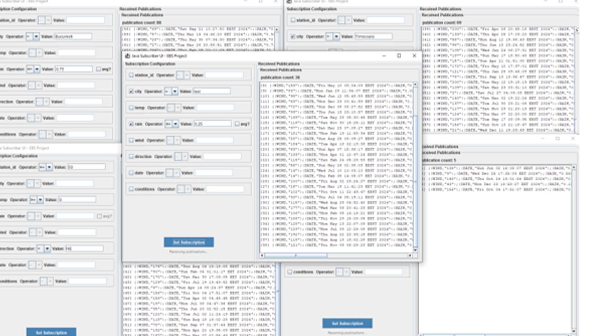
Task: Click the scroll-down arrow in the publication count 5 window
Action: tap(574, 331)
